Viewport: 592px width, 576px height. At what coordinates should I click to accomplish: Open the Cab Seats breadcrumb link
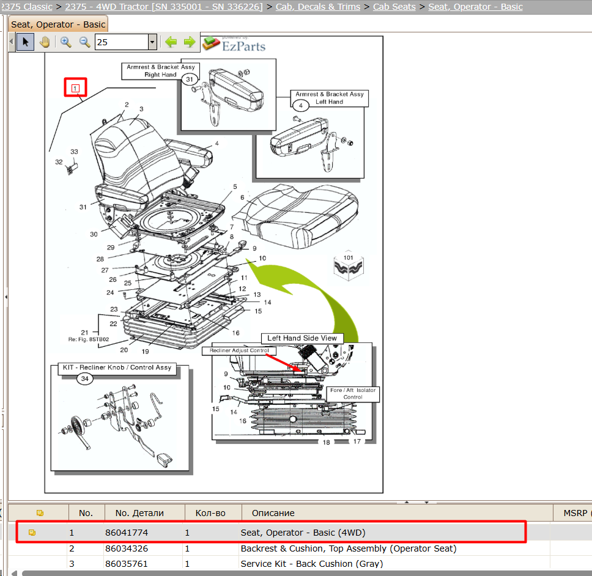pyautogui.click(x=394, y=7)
